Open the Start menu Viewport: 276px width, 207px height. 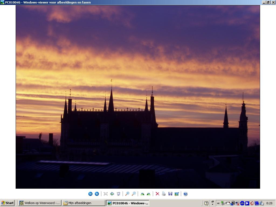click(x=7, y=203)
